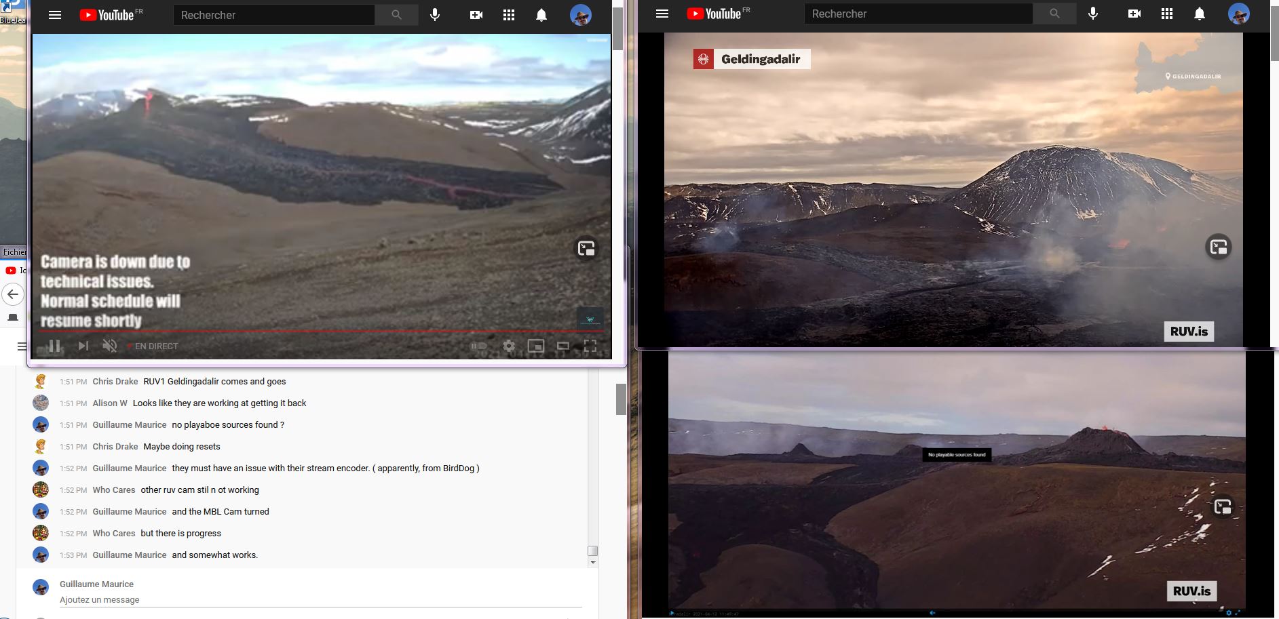This screenshot has width=1279, height=619.
Task: Click the red live progress bar on the left video
Action: click(x=322, y=332)
